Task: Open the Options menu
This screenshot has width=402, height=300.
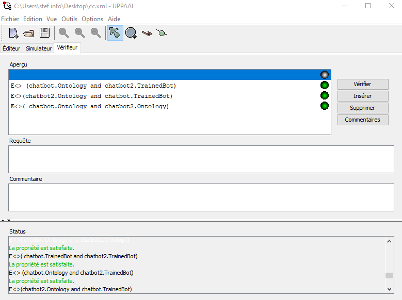Action: [x=92, y=19]
